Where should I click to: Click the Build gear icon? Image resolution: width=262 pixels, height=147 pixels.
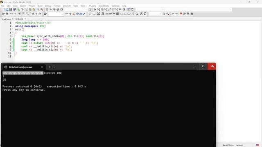[47, 9]
